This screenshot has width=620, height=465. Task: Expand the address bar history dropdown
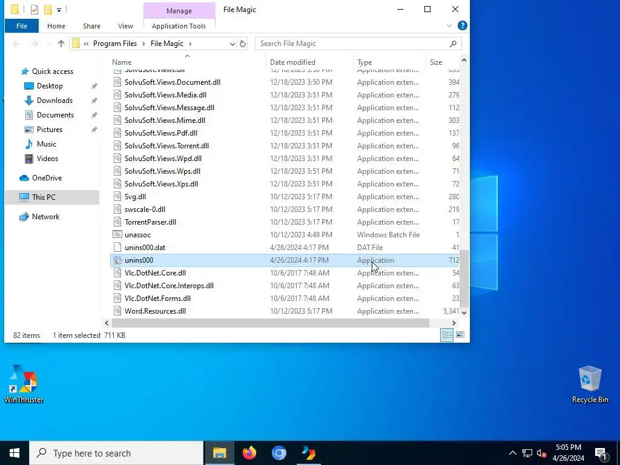coord(232,44)
